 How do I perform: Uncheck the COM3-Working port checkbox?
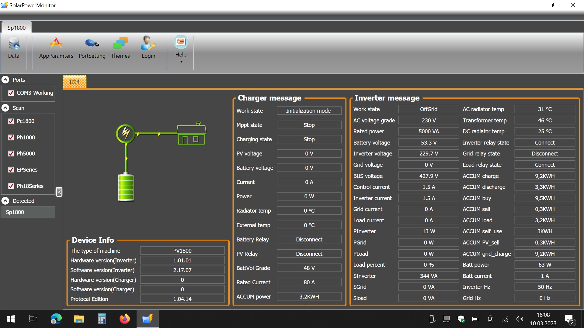pyautogui.click(x=11, y=93)
